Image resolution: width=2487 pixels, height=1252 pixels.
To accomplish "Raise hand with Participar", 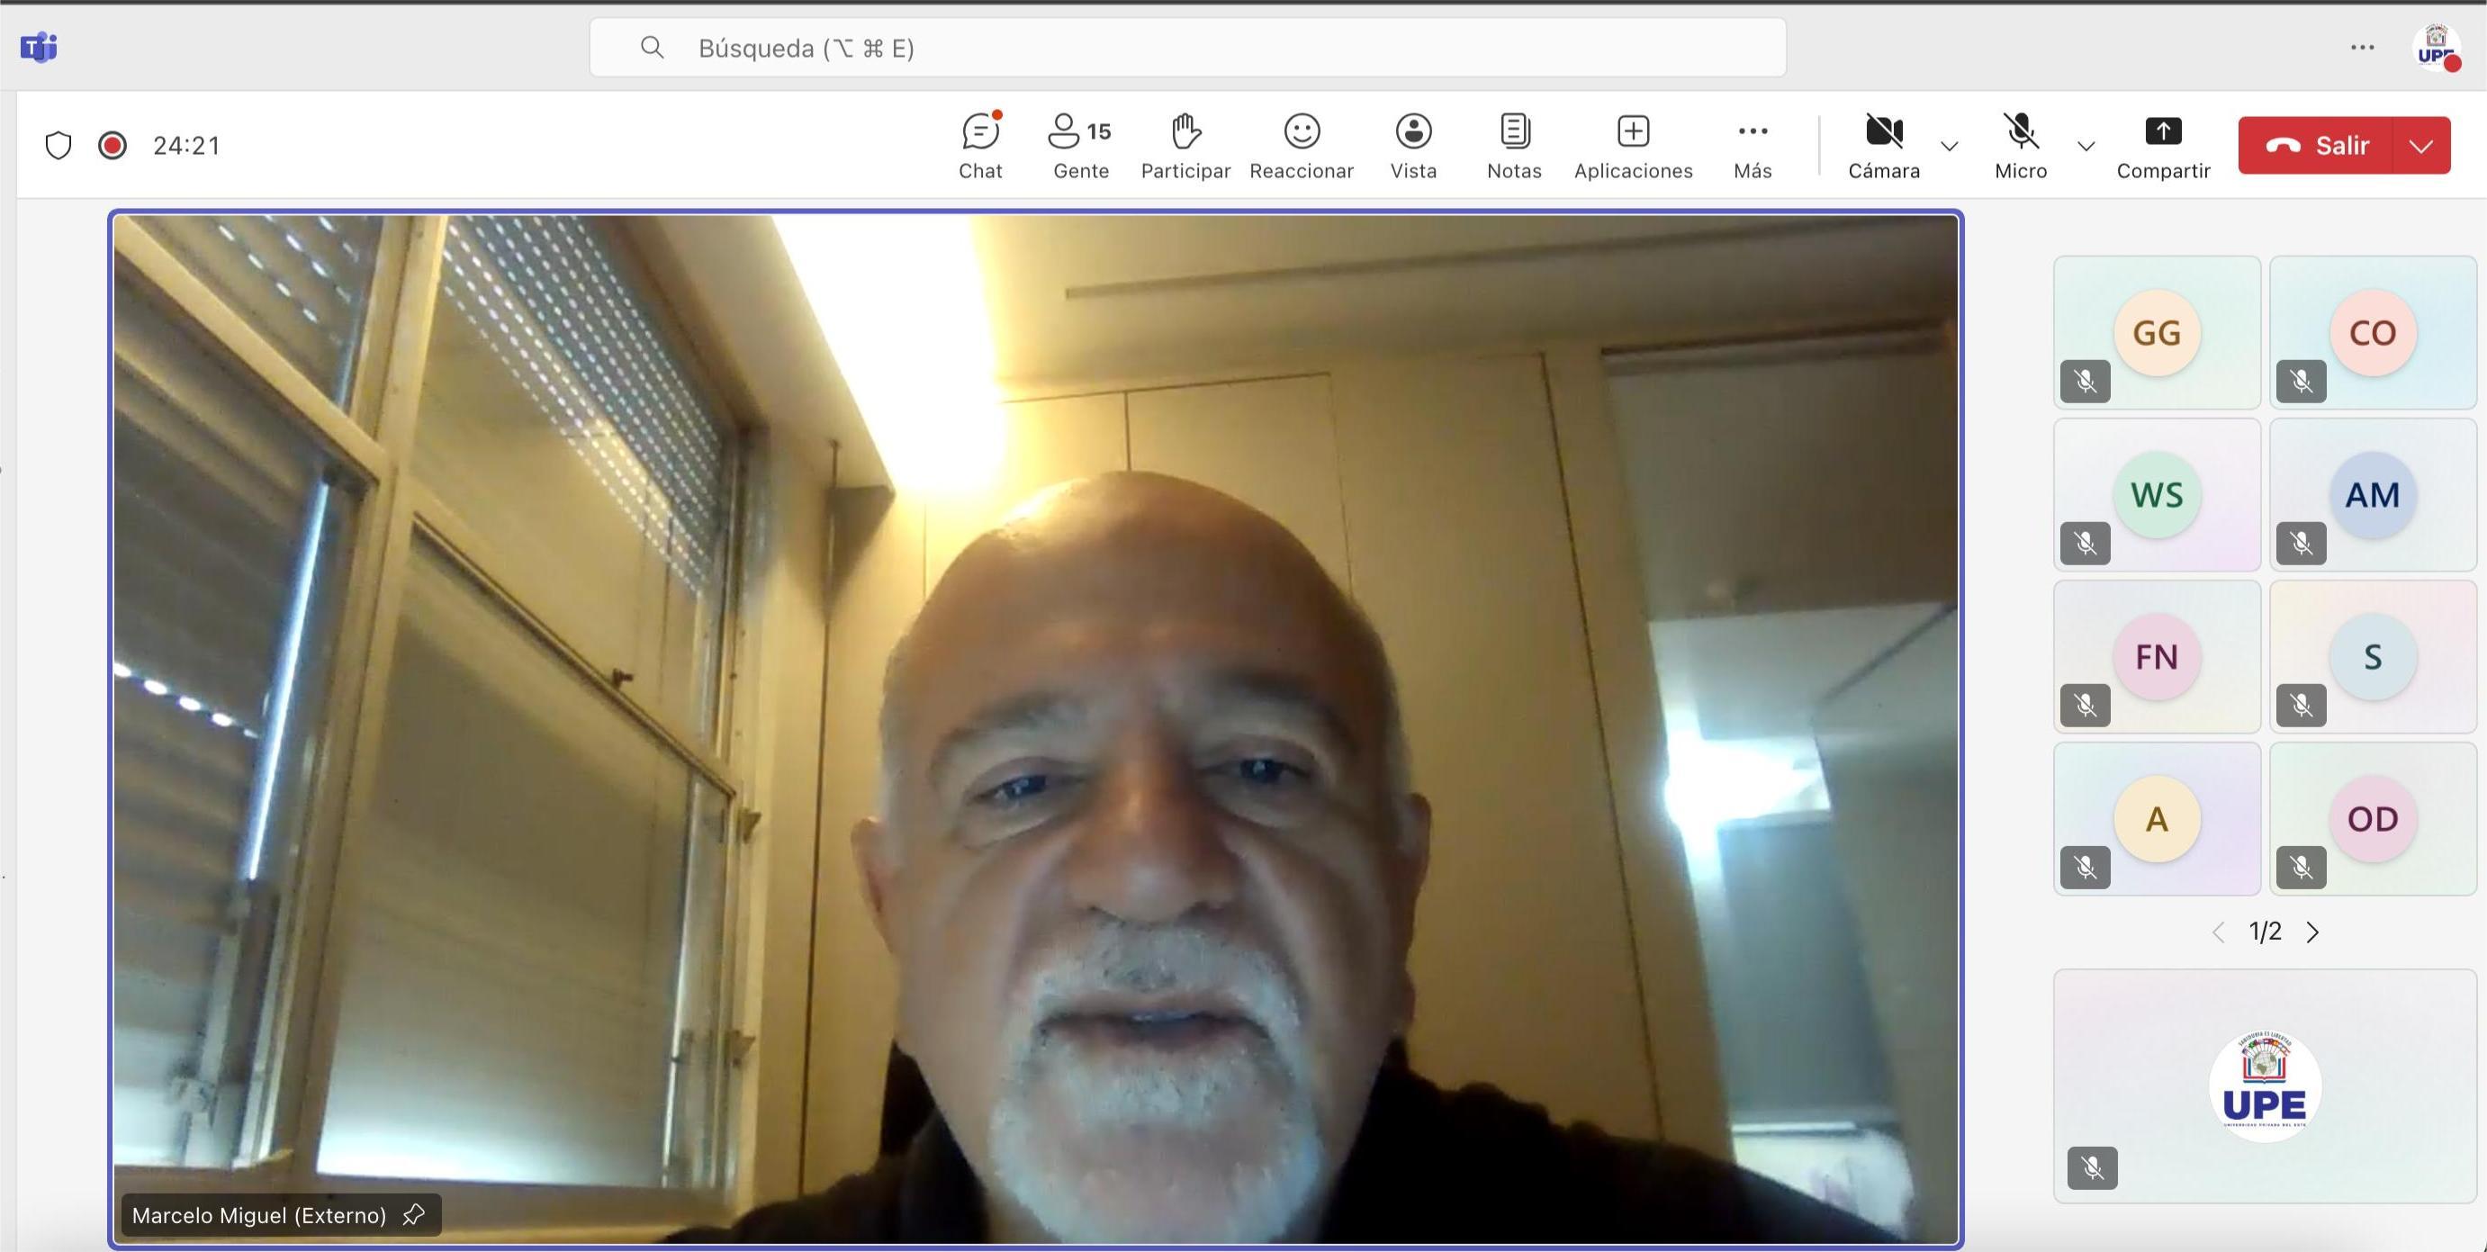I will click(1185, 145).
